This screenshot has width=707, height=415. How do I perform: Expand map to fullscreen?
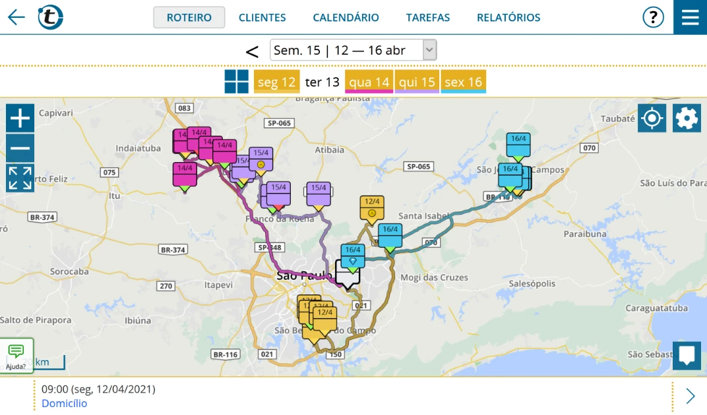point(20,179)
